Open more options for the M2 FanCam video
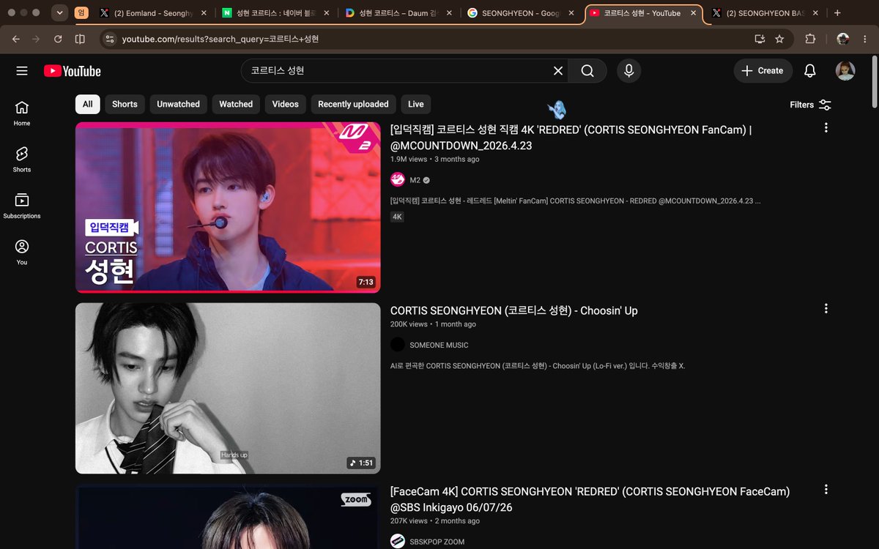Screen dimensions: 879x549 (826, 127)
